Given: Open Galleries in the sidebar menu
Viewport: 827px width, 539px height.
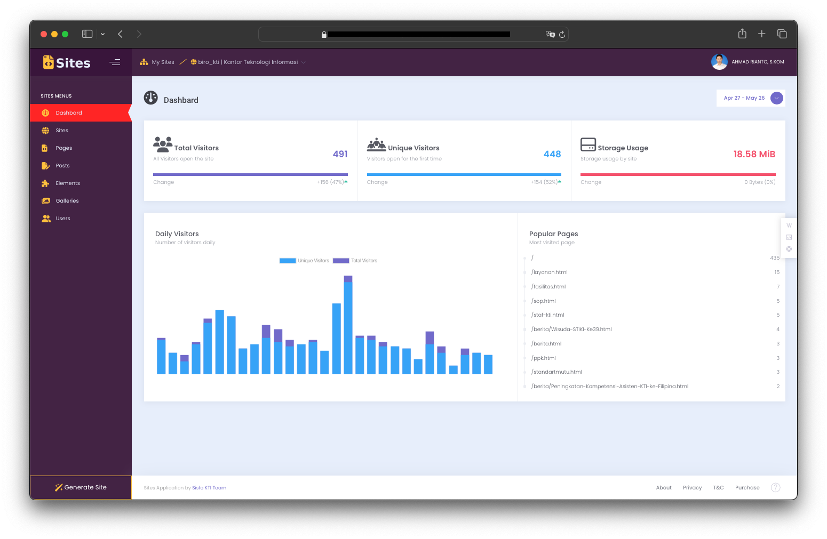Looking at the screenshot, I should tap(67, 201).
